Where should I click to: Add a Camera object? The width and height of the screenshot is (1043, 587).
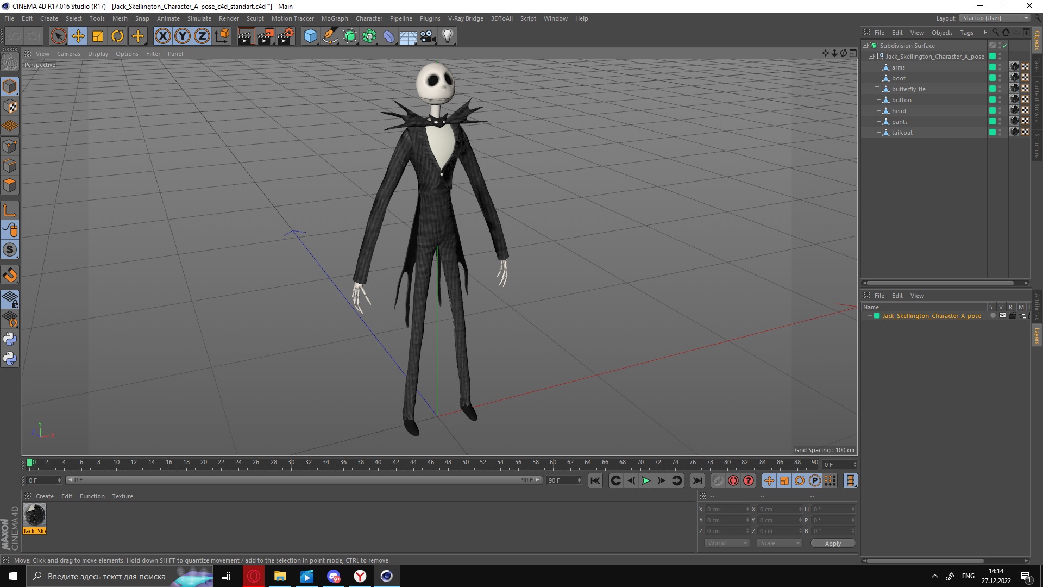coord(428,36)
